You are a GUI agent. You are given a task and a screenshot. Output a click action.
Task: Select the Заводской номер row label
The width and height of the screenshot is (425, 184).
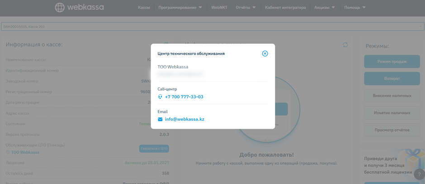[22, 81]
